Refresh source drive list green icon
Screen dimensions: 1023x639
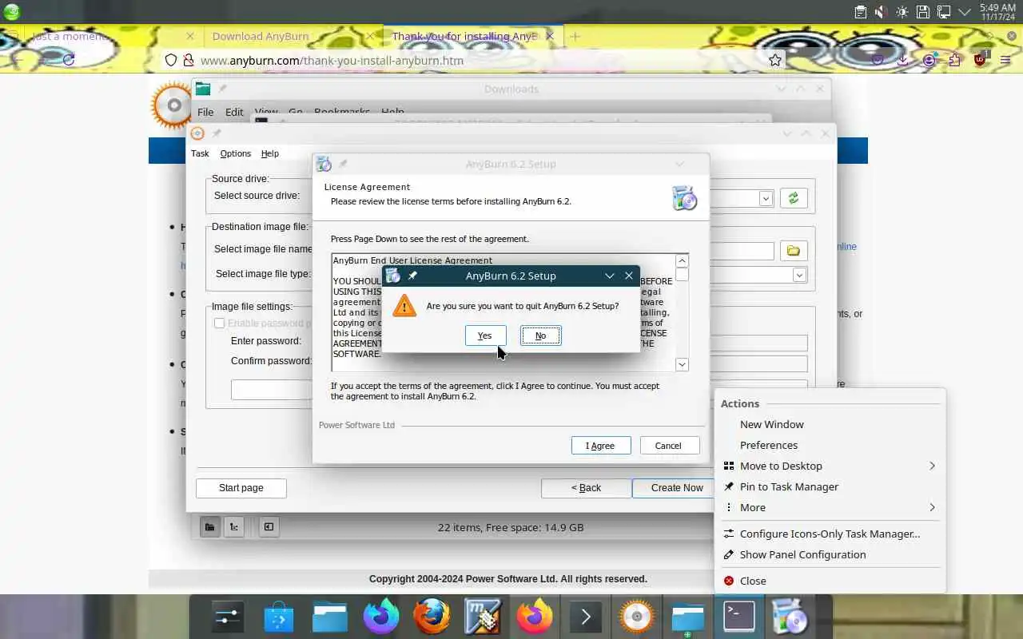click(x=793, y=198)
